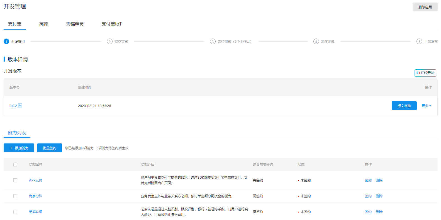Click the step 2 circle for 提交审核

click(x=110, y=41)
